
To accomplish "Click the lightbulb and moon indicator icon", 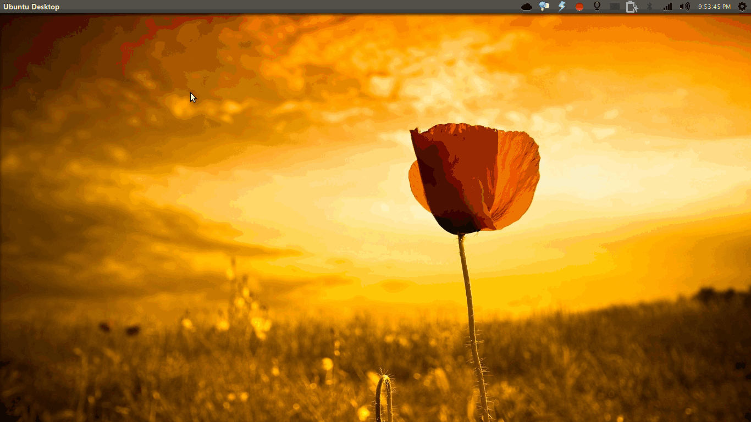I will [544, 7].
